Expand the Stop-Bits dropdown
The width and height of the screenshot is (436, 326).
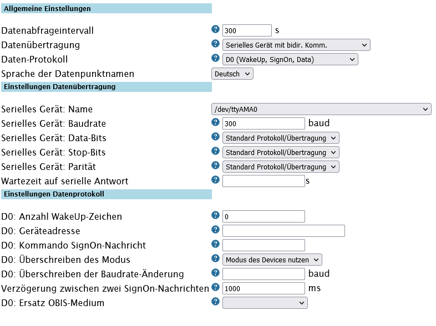[x=281, y=152]
